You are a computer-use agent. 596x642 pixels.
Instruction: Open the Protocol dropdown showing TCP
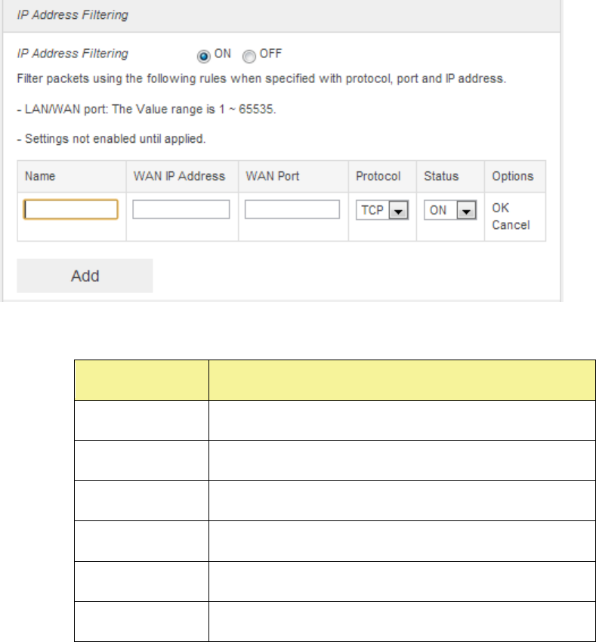click(x=382, y=211)
